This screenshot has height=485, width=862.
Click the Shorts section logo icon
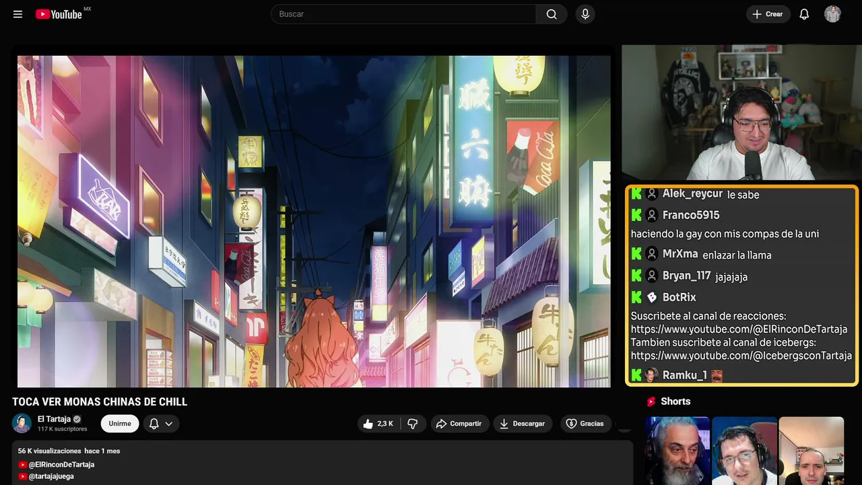tap(651, 401)
